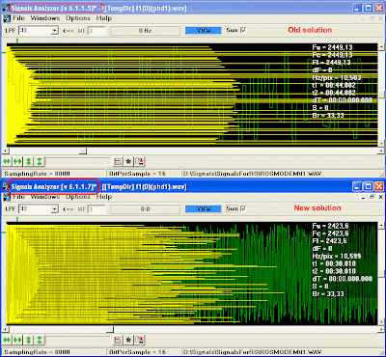The width and height of the screenshot is (386, 357).
Task: Click vertical expand arrows icon in lower window
Action: [28, 340]
